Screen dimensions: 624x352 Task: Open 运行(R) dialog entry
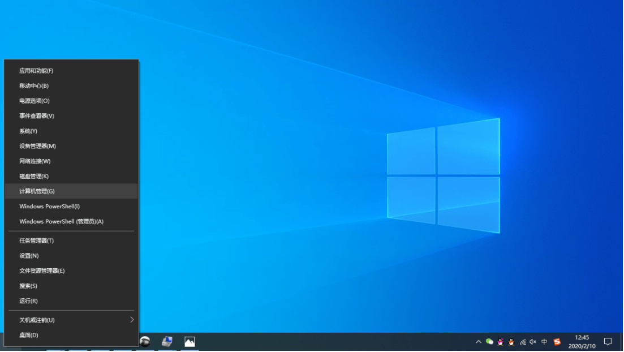coord(71,302)
